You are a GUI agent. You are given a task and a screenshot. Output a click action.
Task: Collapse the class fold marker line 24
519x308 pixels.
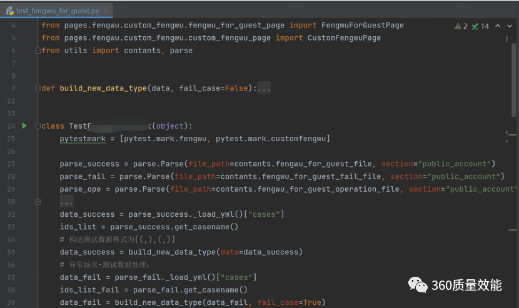pos(38,126)
